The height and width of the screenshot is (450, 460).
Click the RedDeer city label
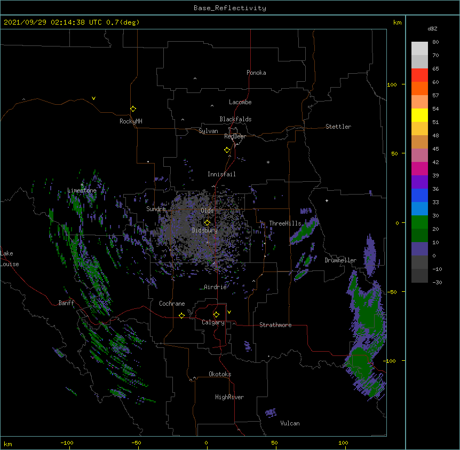235,136
